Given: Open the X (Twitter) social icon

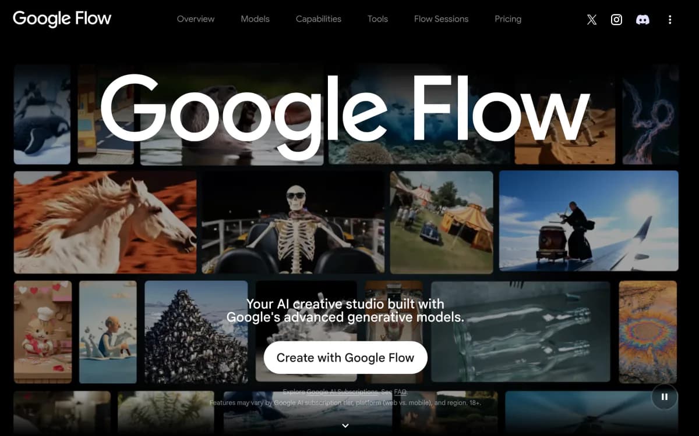Looking at the screenshot, I should coord(592,19).
